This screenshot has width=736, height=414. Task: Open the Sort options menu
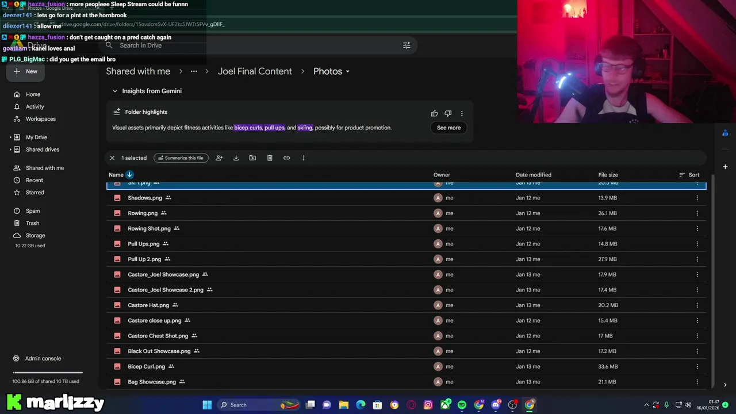[x=689, y=175]
